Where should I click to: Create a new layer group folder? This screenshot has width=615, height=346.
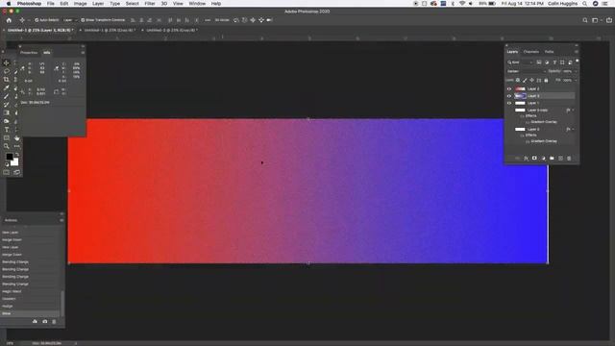coord(552,158)
